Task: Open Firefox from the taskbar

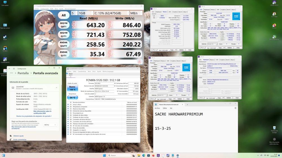Action: coord(153,155)
